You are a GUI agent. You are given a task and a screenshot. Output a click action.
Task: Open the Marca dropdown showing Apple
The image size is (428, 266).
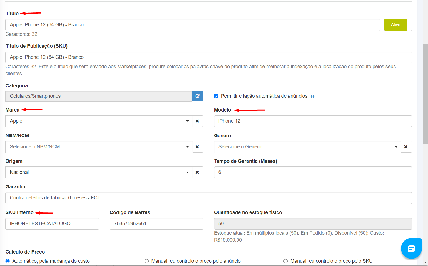(x=99, y=121)
